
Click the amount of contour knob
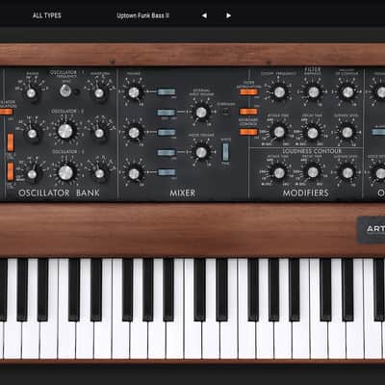pos(347,92)
